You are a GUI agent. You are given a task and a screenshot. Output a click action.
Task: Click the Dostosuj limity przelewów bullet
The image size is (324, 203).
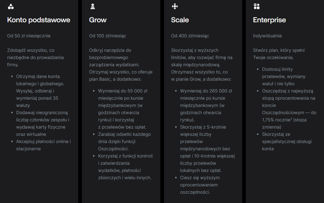click(284, 77)
